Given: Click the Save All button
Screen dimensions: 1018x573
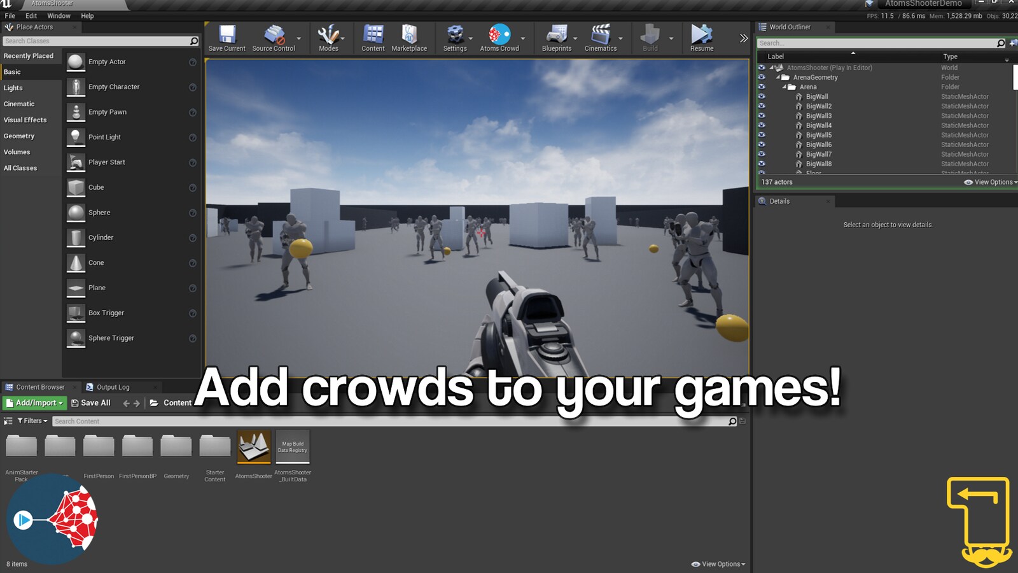Looking at the screenshot, I should 92,402.
